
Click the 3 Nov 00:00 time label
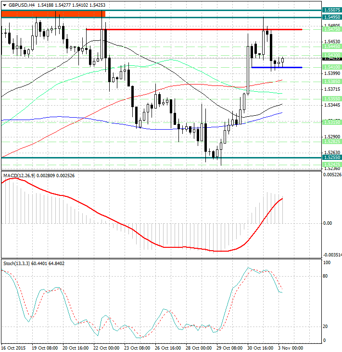(290, 348)
